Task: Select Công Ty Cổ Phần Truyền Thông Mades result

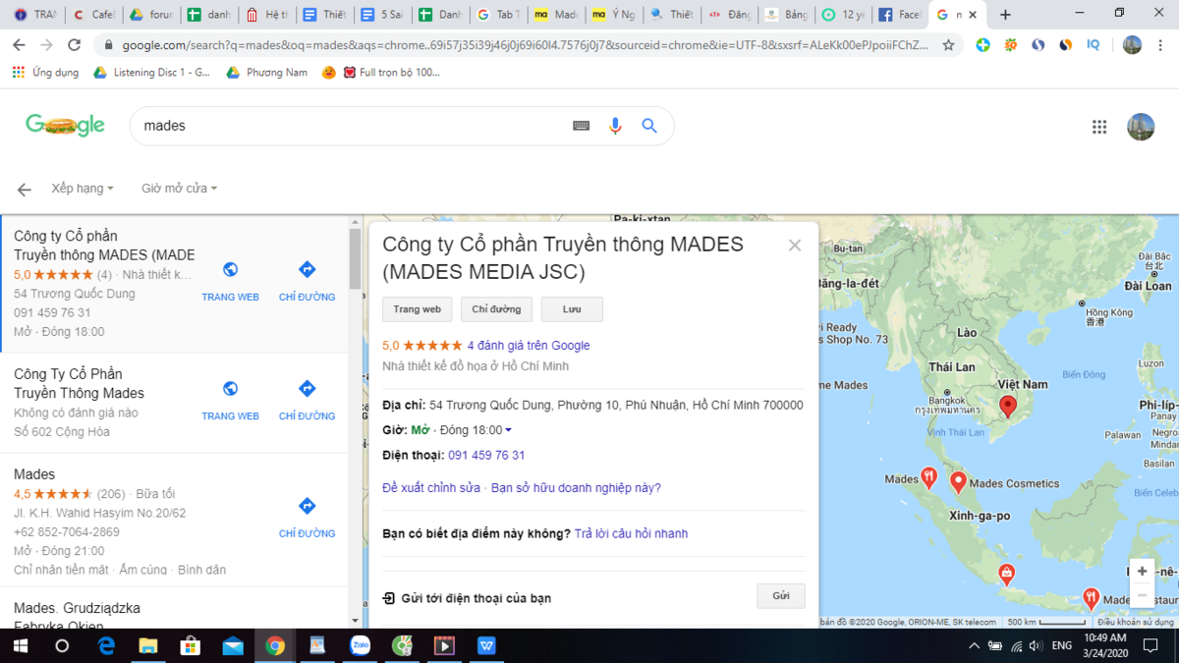Action: pos(79,383)
